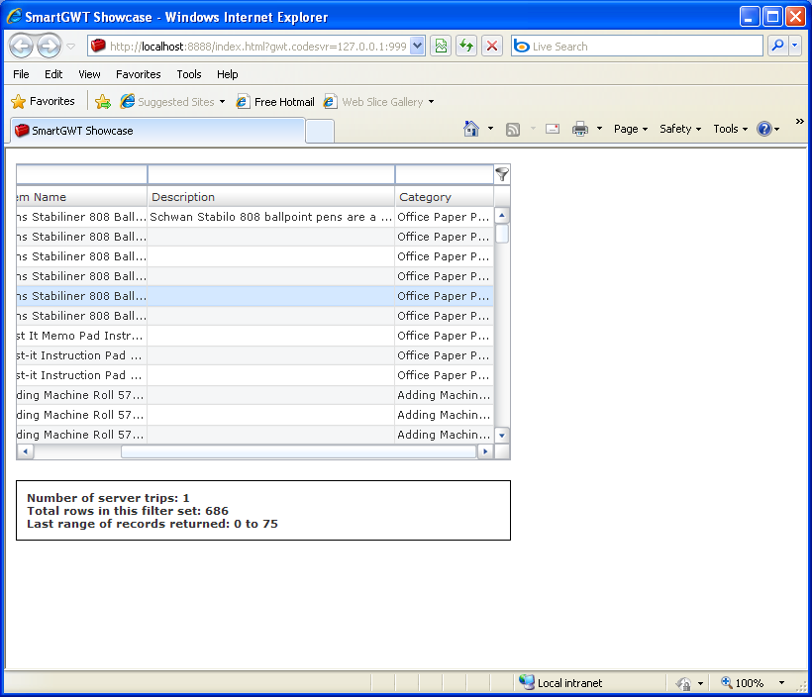Click the Item Name filter input

pyautogui.click(x=81, y=174)
